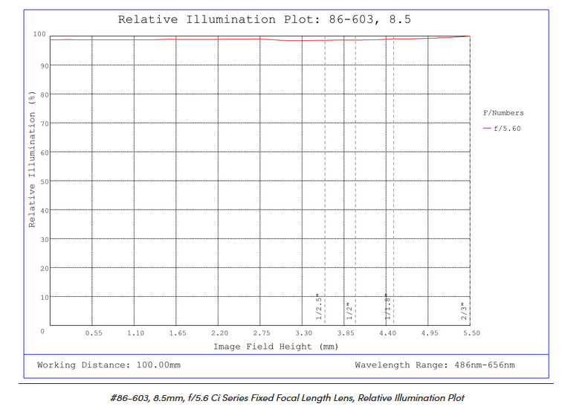Select the f/5.60 legend entry label
Viewport: 562px width, 407px height.
(x=508, y=128)
